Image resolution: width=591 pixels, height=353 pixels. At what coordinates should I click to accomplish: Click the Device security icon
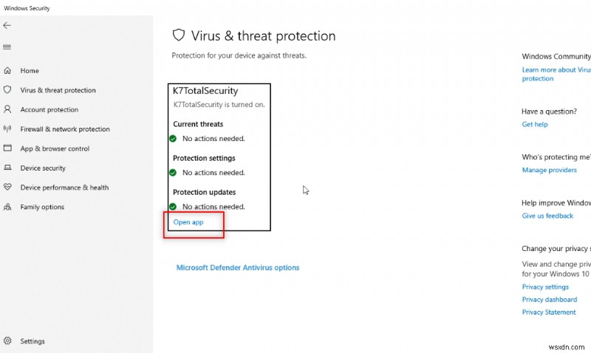point(7,168)
